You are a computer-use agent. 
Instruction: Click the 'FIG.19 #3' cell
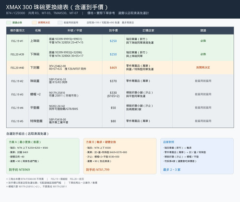tap(17, 95)
